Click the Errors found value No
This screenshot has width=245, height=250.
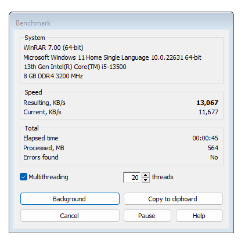coord(214,157)
